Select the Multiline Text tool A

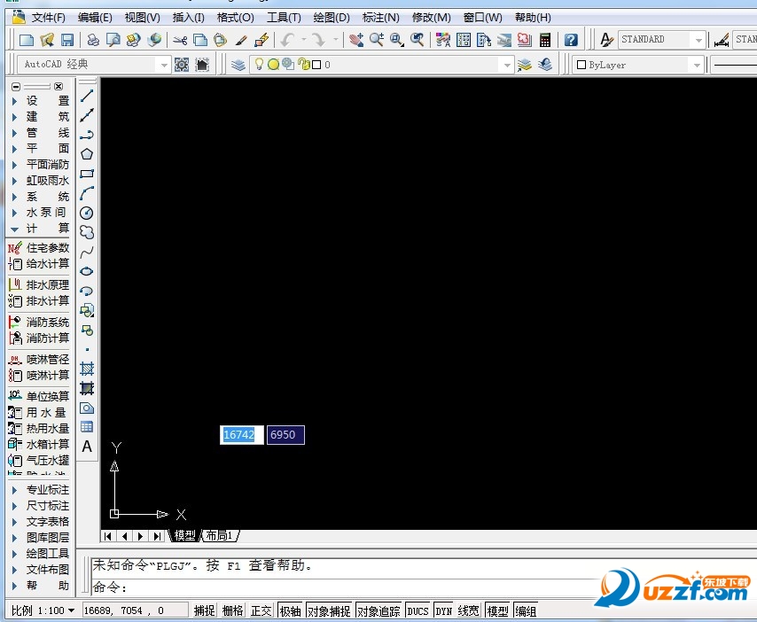coord(87,447)
